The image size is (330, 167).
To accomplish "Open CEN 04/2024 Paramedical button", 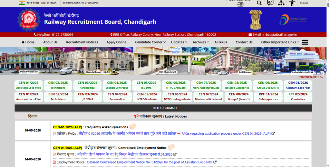I will (x=117, y=97).
